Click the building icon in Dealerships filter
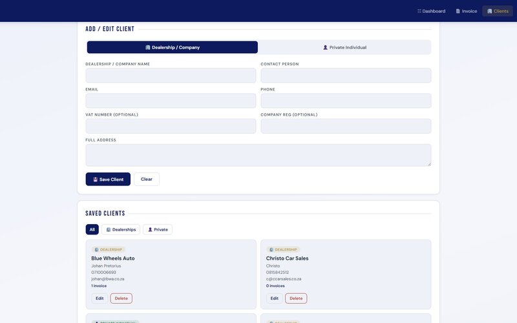Viewport: 517px width, 323px height. click(x=108, y=229)
